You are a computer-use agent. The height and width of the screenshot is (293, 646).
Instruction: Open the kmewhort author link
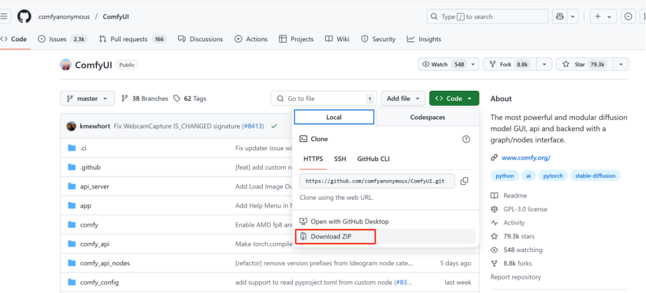click(95, 126)
